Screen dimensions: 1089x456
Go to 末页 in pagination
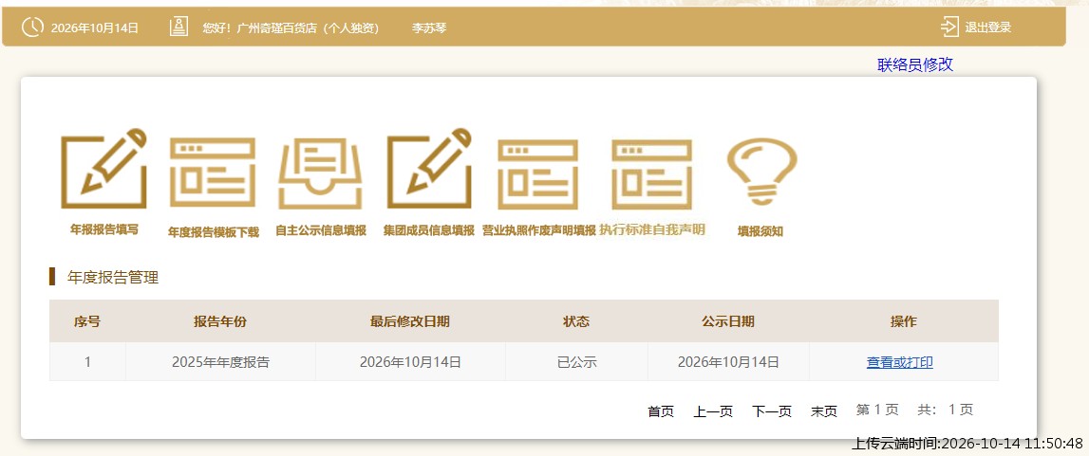pyautogui.click(x=824, y=410)
